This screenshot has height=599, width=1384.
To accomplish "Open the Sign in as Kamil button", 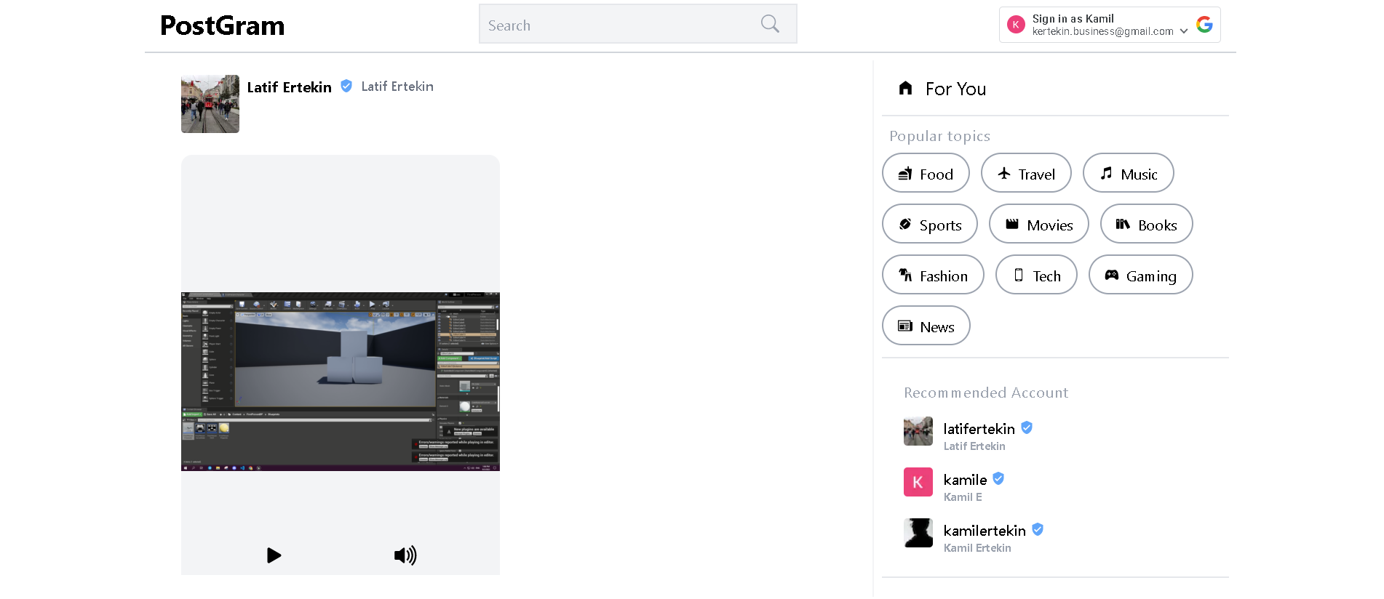I will (x=1109, y=25).
